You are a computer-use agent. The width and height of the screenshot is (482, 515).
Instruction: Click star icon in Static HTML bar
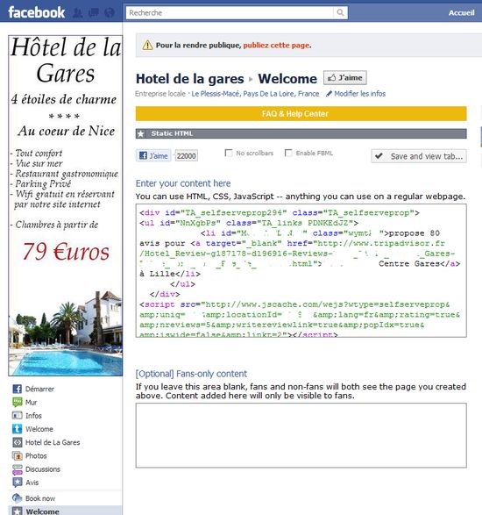coord(141,133)
